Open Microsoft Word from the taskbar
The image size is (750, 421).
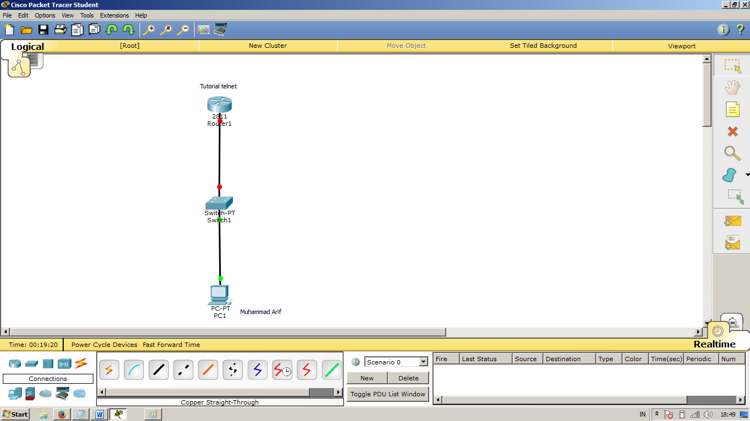point(98,414)
